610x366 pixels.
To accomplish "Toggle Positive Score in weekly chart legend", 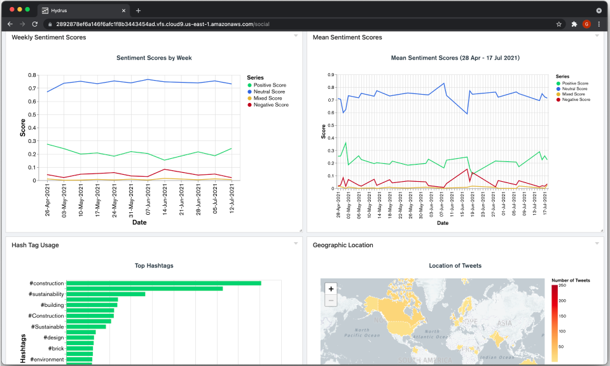I will (267, 85).
